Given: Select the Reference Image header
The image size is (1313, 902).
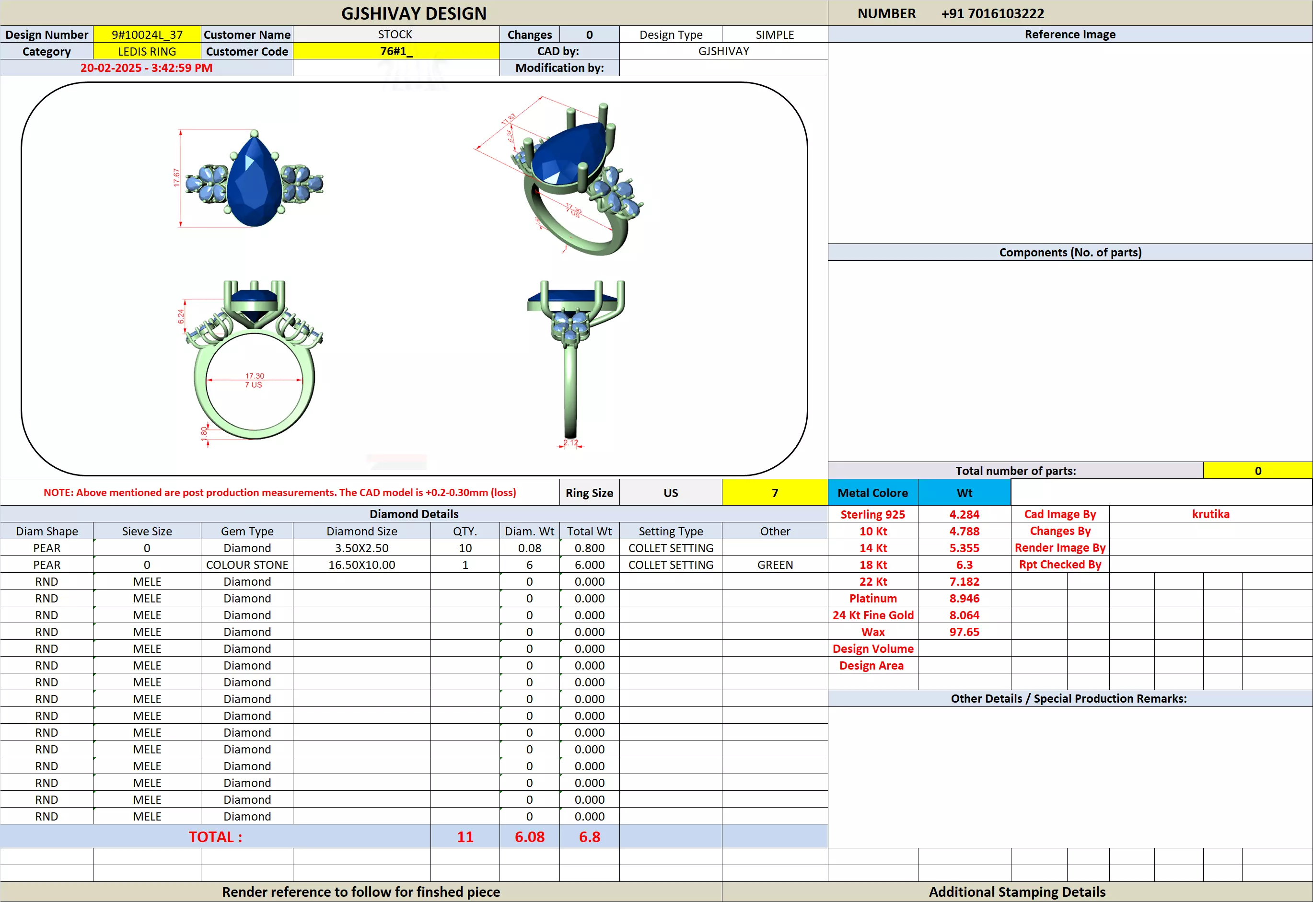Looking at the screenshot, I should pos(1069,35).
